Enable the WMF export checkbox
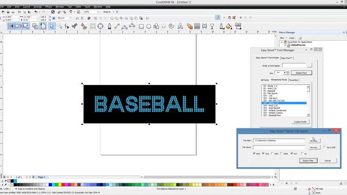Image resolution: width=347 pixels, height=195 pixels. 281,153
